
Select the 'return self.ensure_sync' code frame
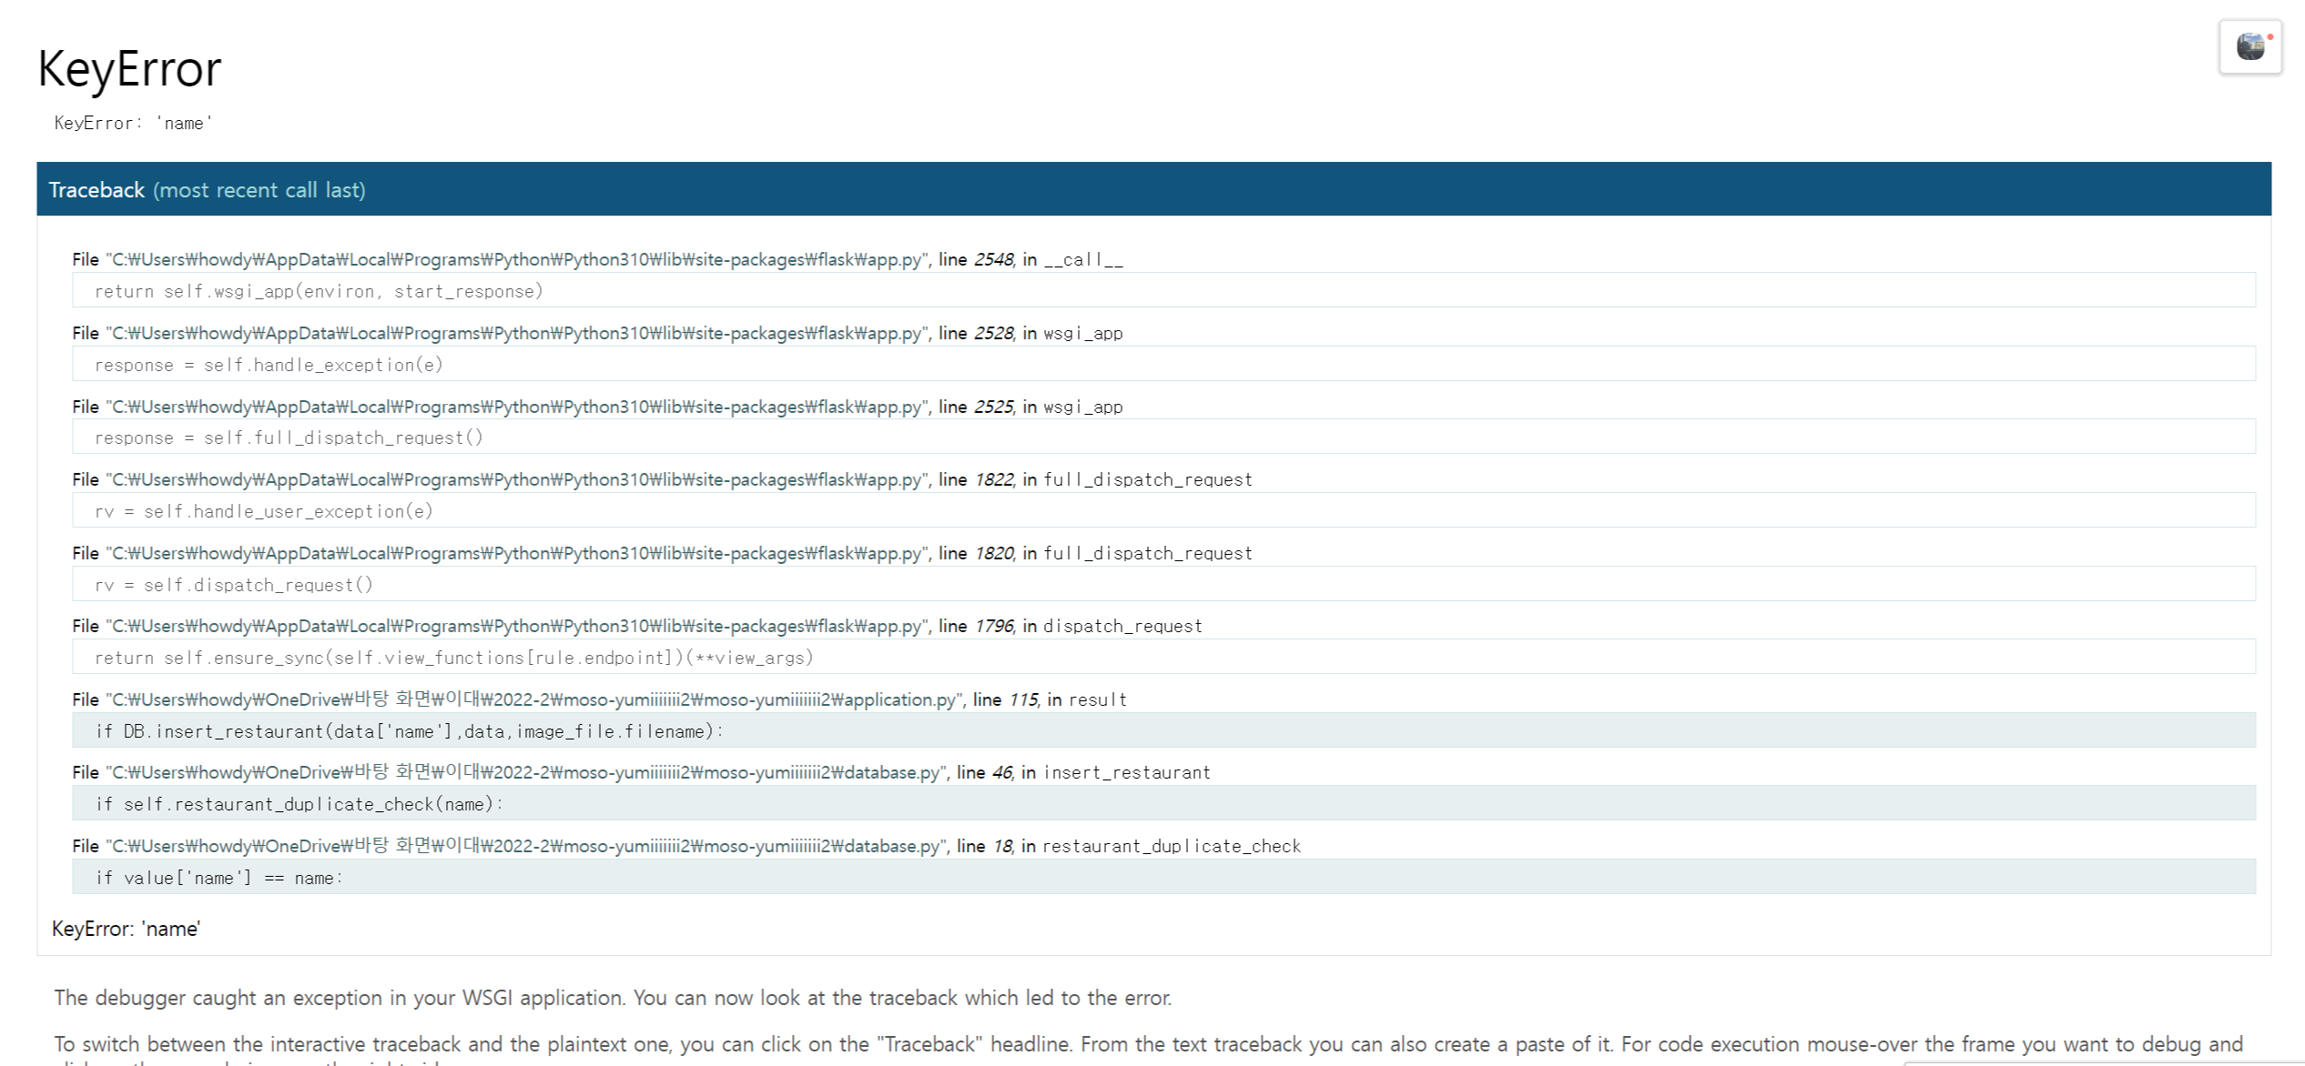(453, 658)
